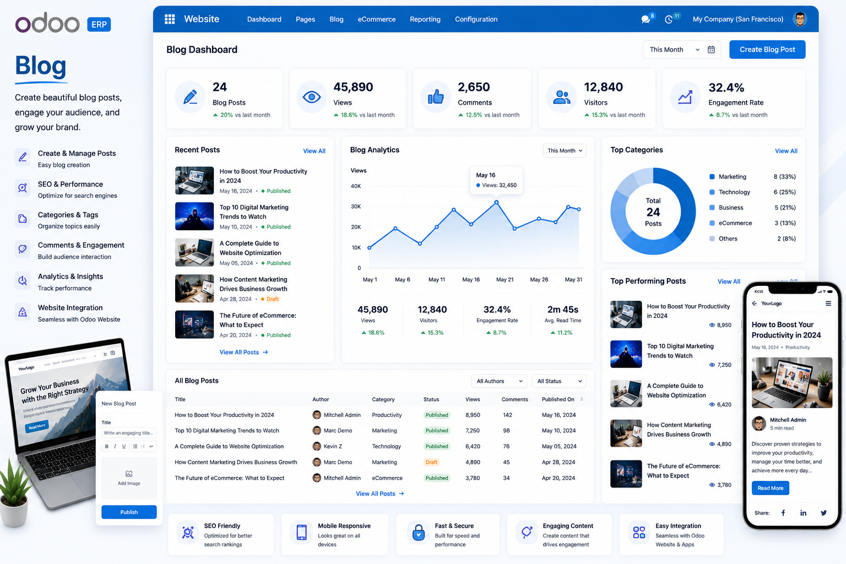Click the phone hamburger menu icon
The width and height of the screenshot is (846, 564).
tap(828, 303)
